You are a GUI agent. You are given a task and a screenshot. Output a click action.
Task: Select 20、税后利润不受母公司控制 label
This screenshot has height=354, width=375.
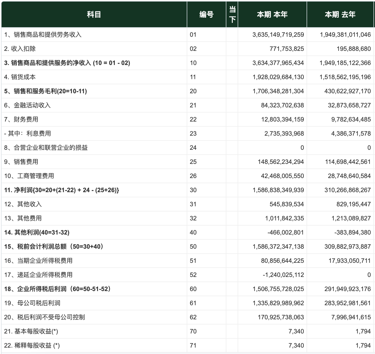[x=44, y=317]
